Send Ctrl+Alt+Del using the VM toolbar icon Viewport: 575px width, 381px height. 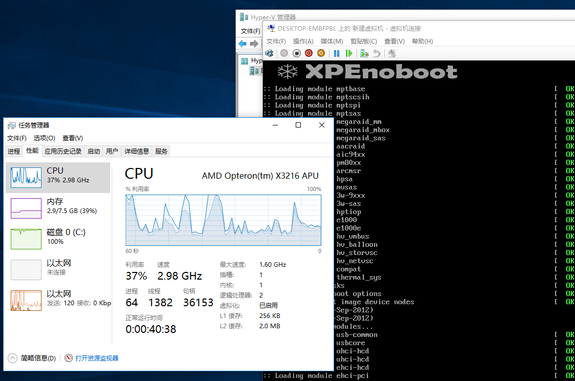pyautogui.click(x=269, y=53)
